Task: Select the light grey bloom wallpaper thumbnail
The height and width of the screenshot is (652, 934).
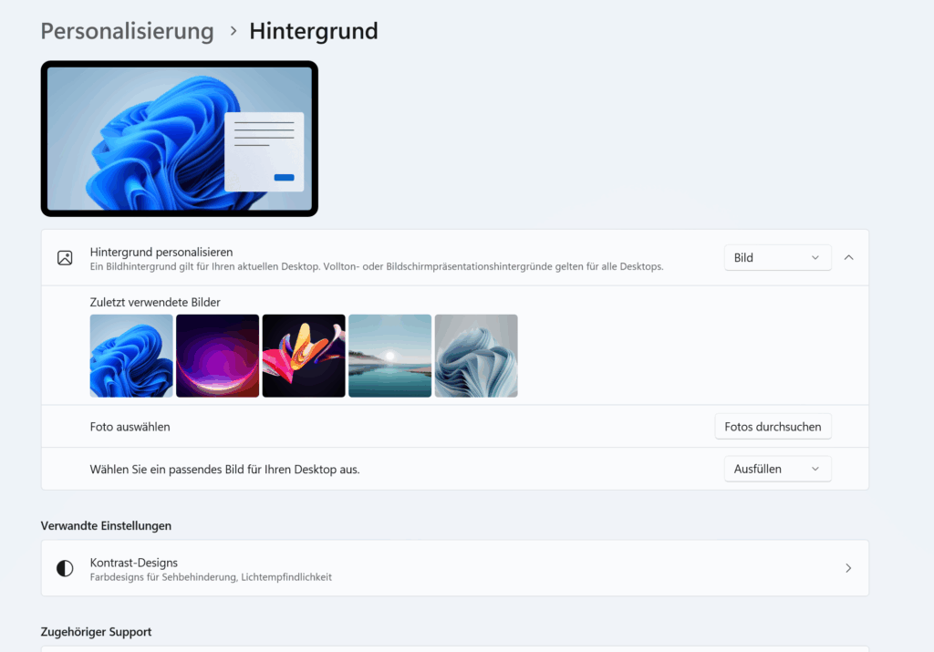Action: [476, 356]
